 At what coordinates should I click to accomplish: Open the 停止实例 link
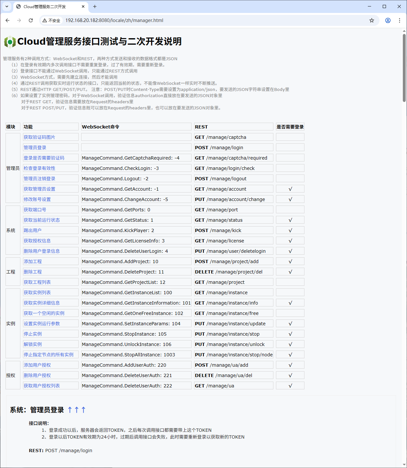[33, 334]
